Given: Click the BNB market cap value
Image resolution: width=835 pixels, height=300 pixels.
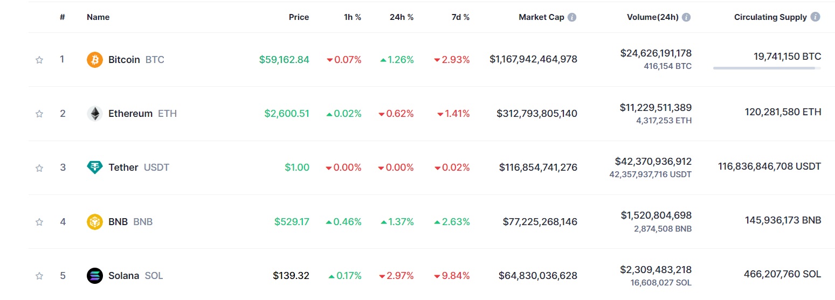Looking at the screenshot, I should 540,221.
